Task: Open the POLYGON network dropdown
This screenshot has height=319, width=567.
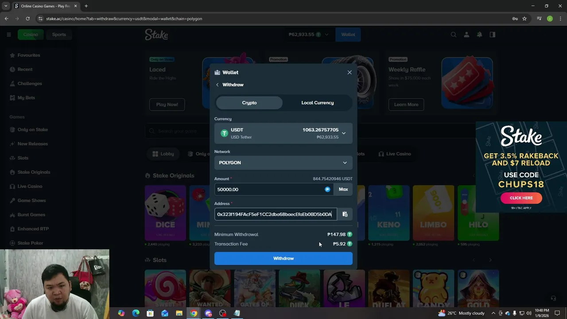Action: click(283, 163)
